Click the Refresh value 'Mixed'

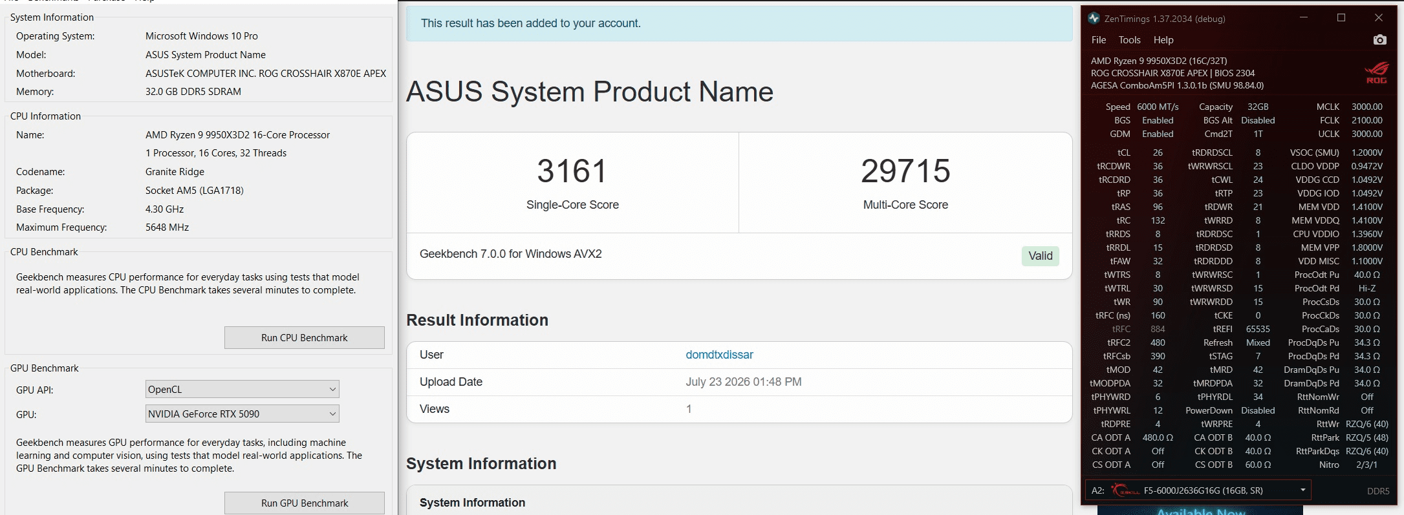pos(1258,342)
